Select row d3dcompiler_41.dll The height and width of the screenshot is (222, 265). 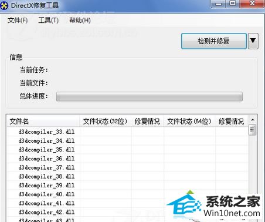128,203
